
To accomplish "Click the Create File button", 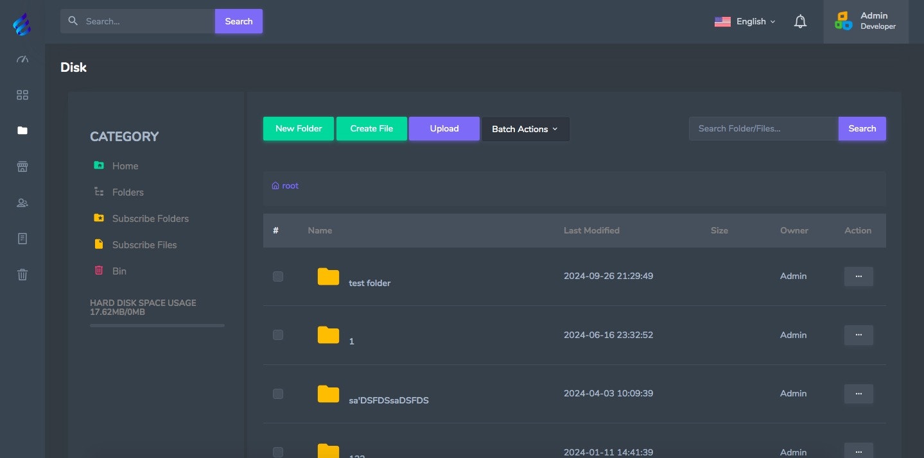I will (372, 128).
